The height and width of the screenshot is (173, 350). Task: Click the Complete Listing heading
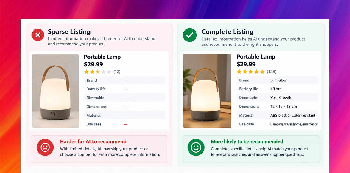pyautogui.click(x=227, y=32)
